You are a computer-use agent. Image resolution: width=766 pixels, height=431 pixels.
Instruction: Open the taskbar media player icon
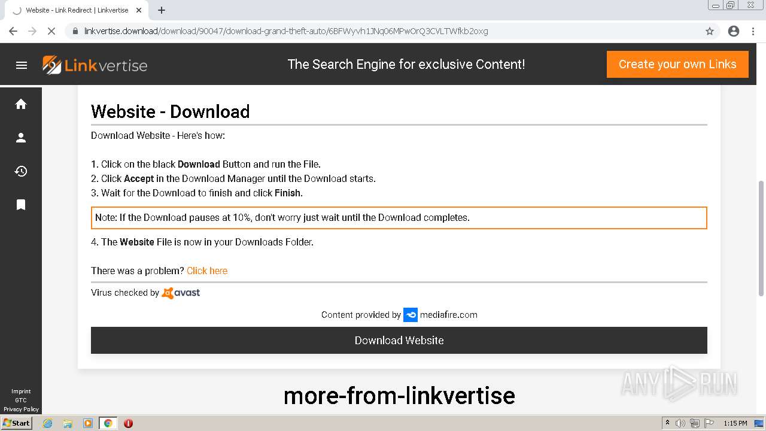click(88, 423)
